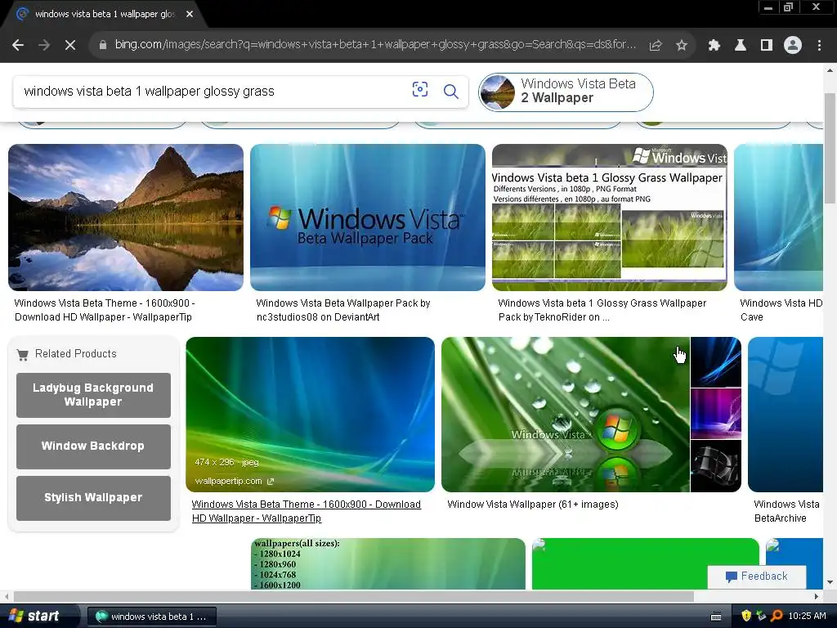Select the Chrome taskbar window button
The width and height of the screenshot is (837, 628).
tap(151, 617)
